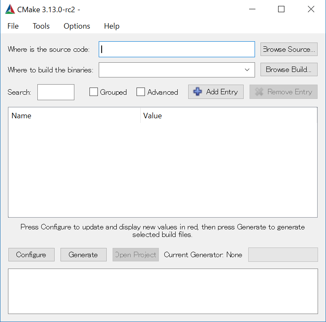
Task: Maximize the CMake window
Action: [281, 9]
